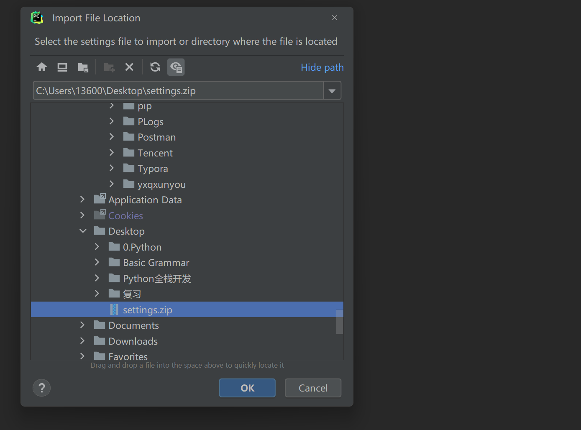This screenshot has height=430, width=581.
Task: Select the Cookies entry
Action: point(187,215)
